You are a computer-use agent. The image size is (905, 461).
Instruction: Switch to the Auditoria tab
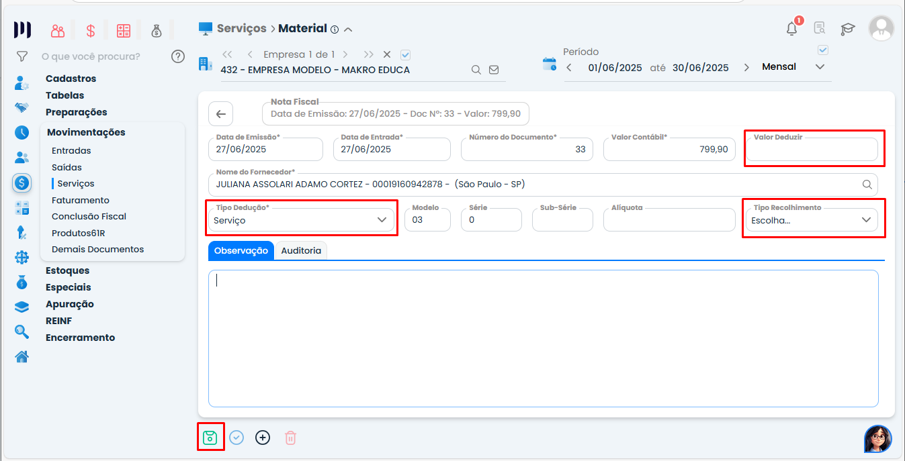(301, 251)
